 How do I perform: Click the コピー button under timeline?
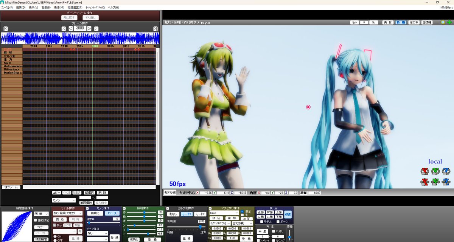coord(56,193)
